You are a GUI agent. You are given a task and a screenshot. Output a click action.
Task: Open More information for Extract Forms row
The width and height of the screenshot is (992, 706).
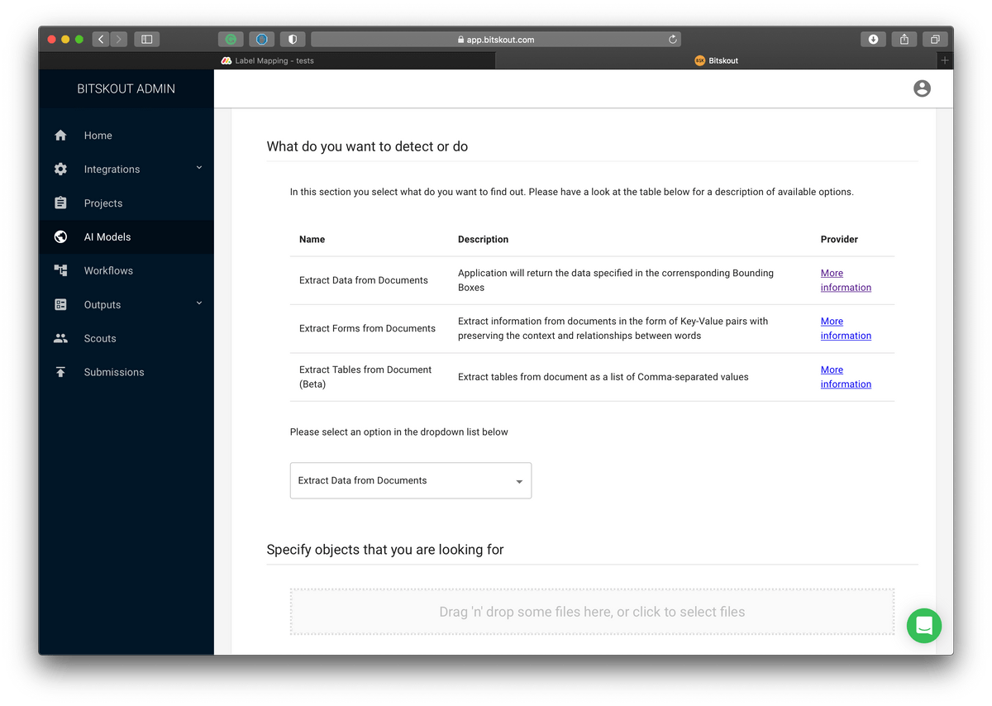846,328
